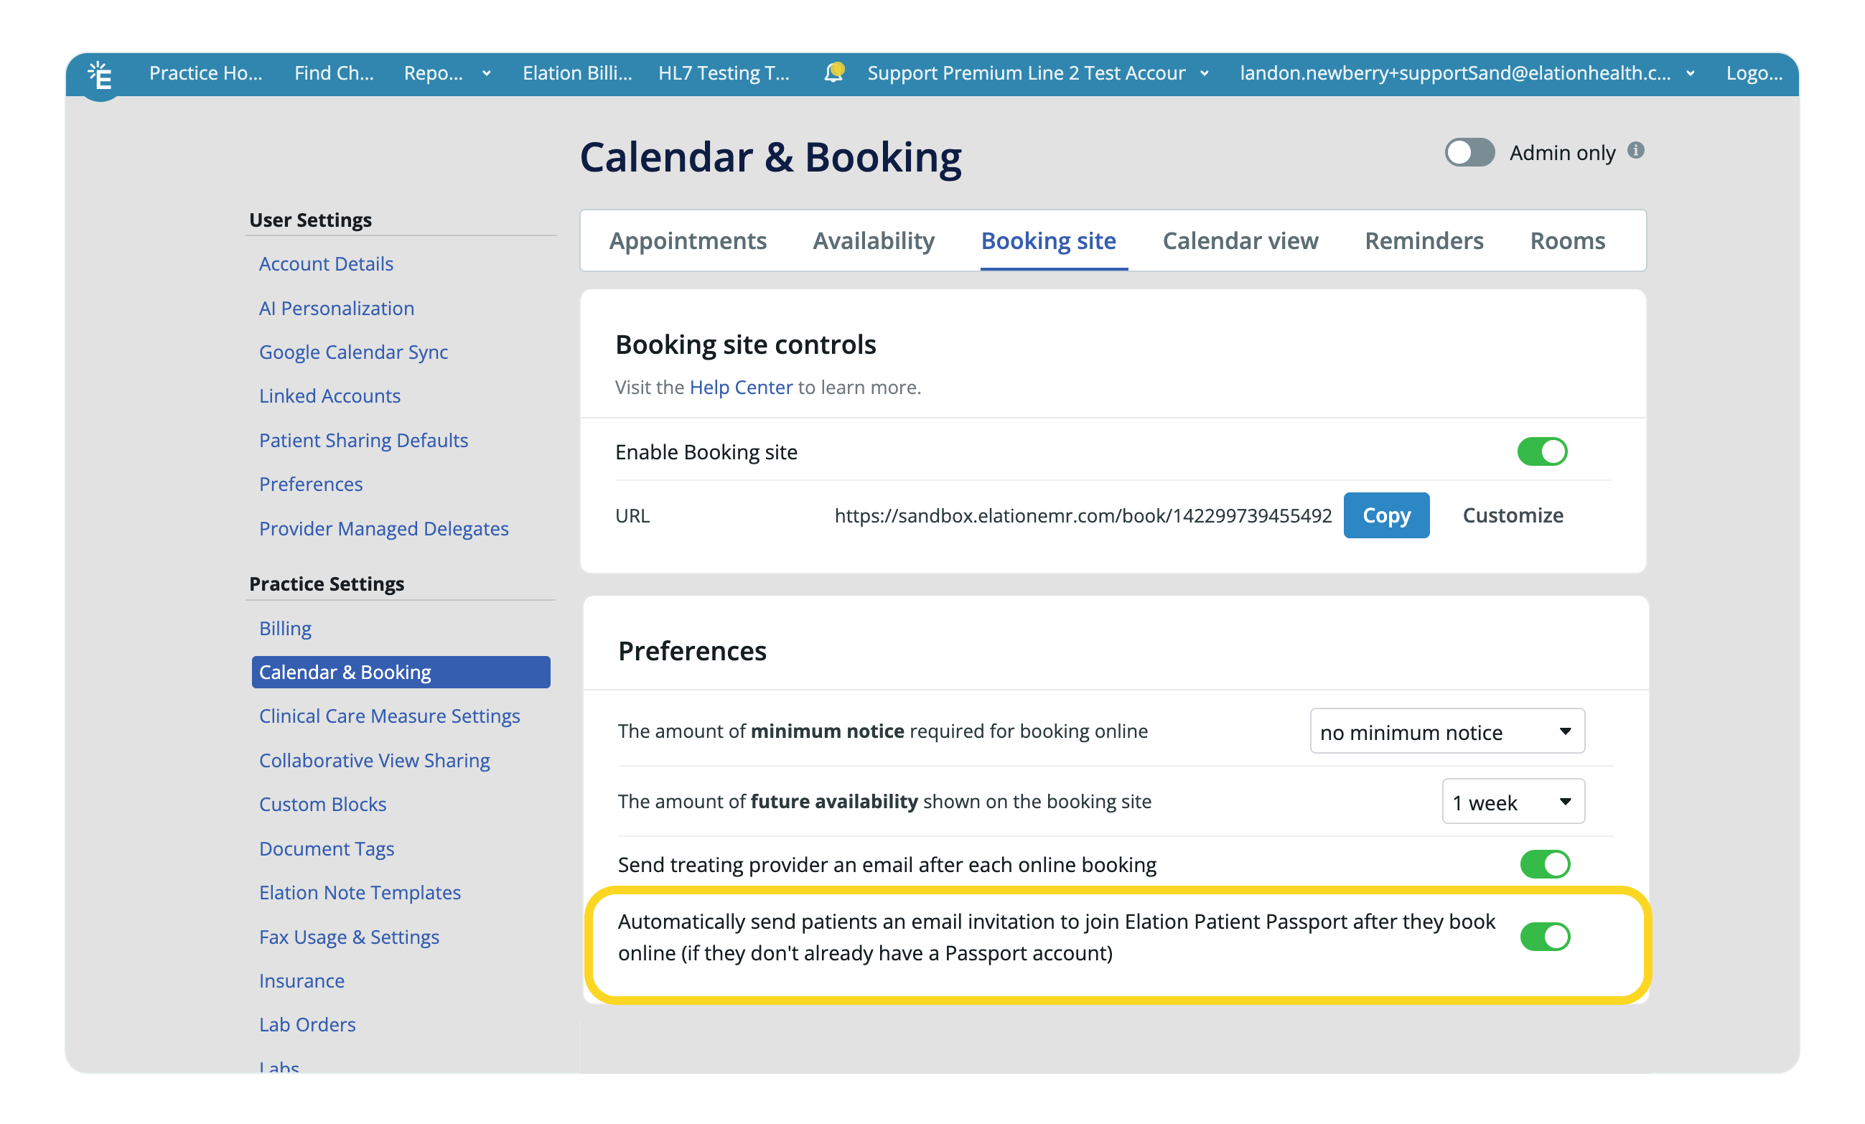Open Elation Note Templates
The image size is (1865, 1124).
360,892
